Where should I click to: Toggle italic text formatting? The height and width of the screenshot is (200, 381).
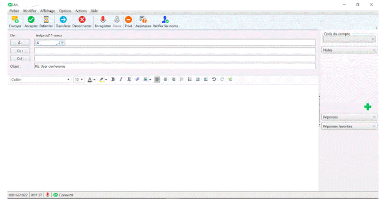[121, 80]
